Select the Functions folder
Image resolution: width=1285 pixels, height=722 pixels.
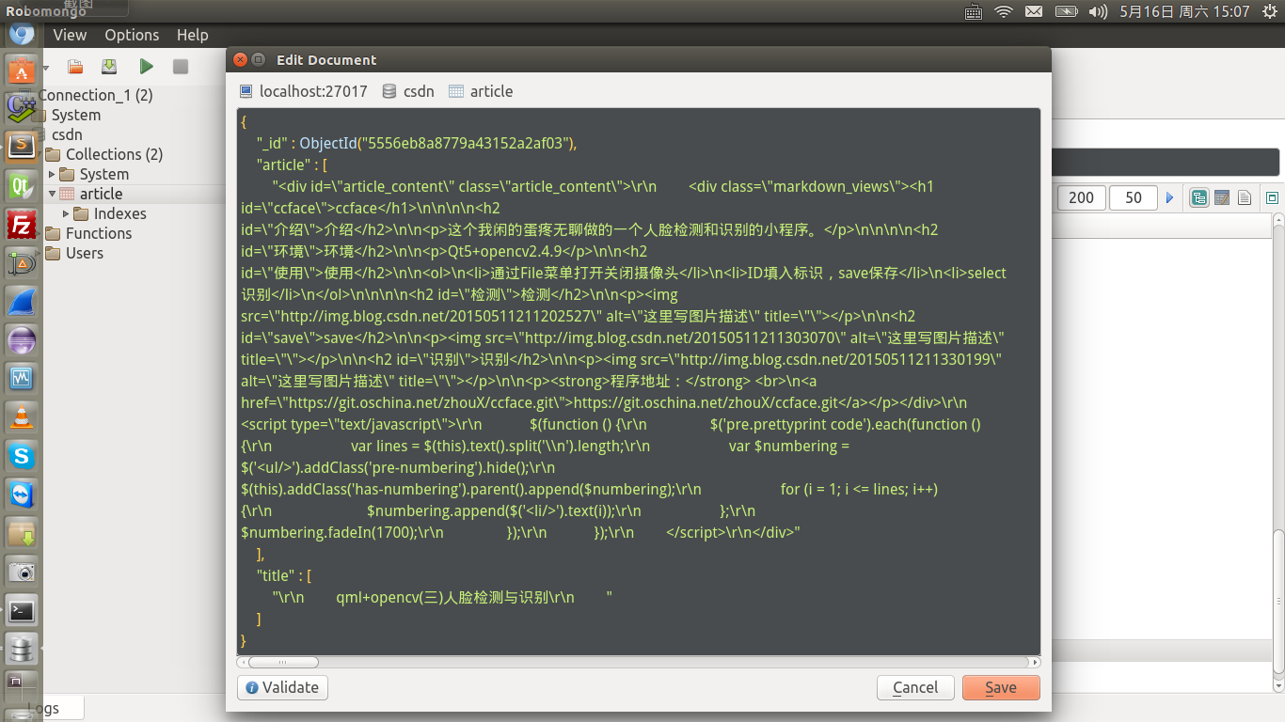point(99,233)
